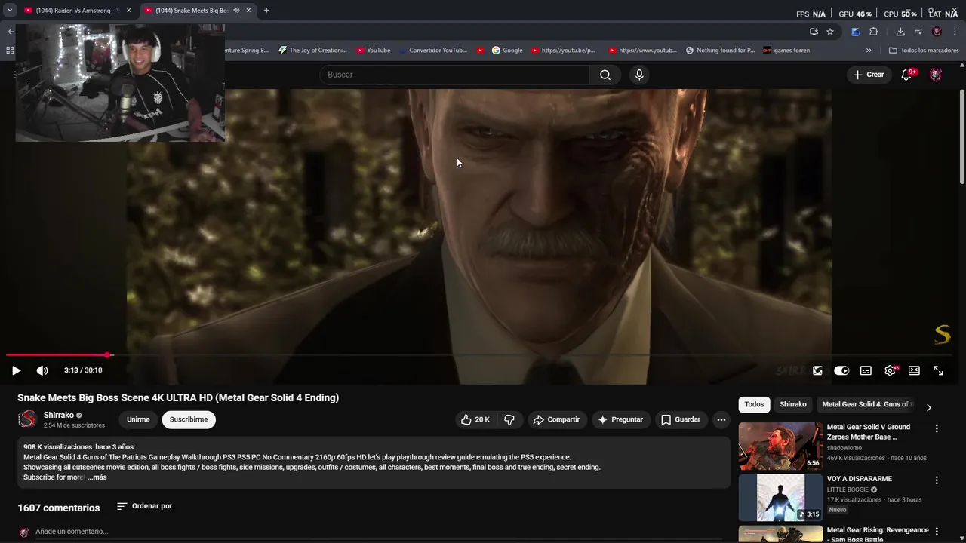Mute the video volume speaker icon

tap(42, 370)
